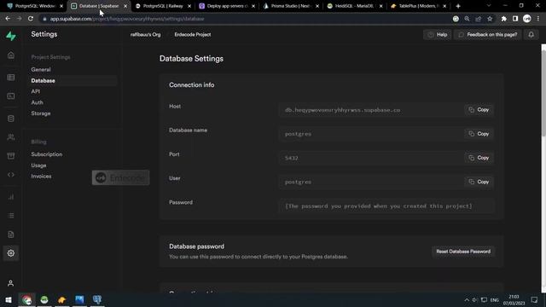Open the Chrome tab search dropdown

(489, 6)
